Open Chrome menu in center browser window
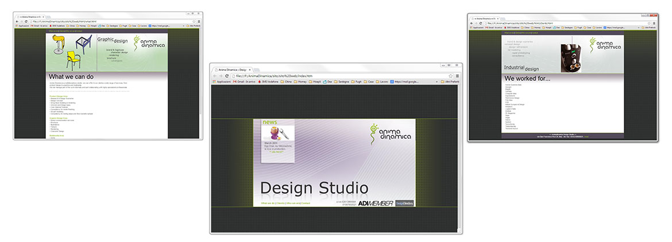 (x=457, y=76)
